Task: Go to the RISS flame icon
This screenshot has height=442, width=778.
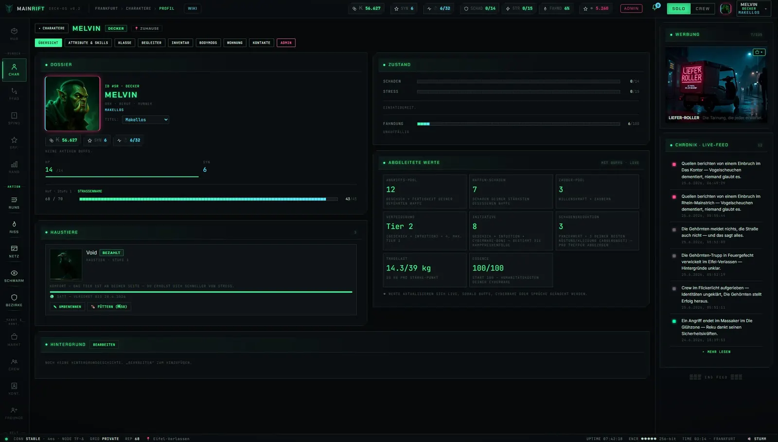Action: (14, 227)
